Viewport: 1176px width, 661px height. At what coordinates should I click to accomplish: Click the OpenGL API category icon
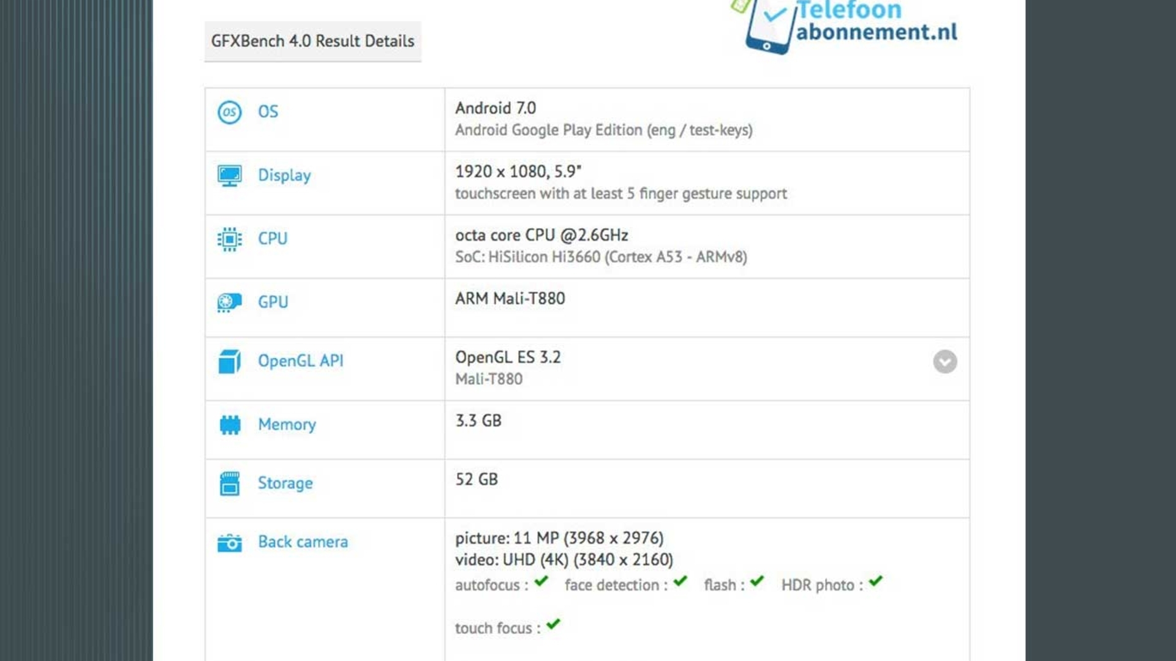tap(228, 362)
